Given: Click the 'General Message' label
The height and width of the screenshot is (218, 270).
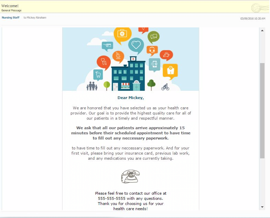Looking at the screenshot, I should coord(11,10).
